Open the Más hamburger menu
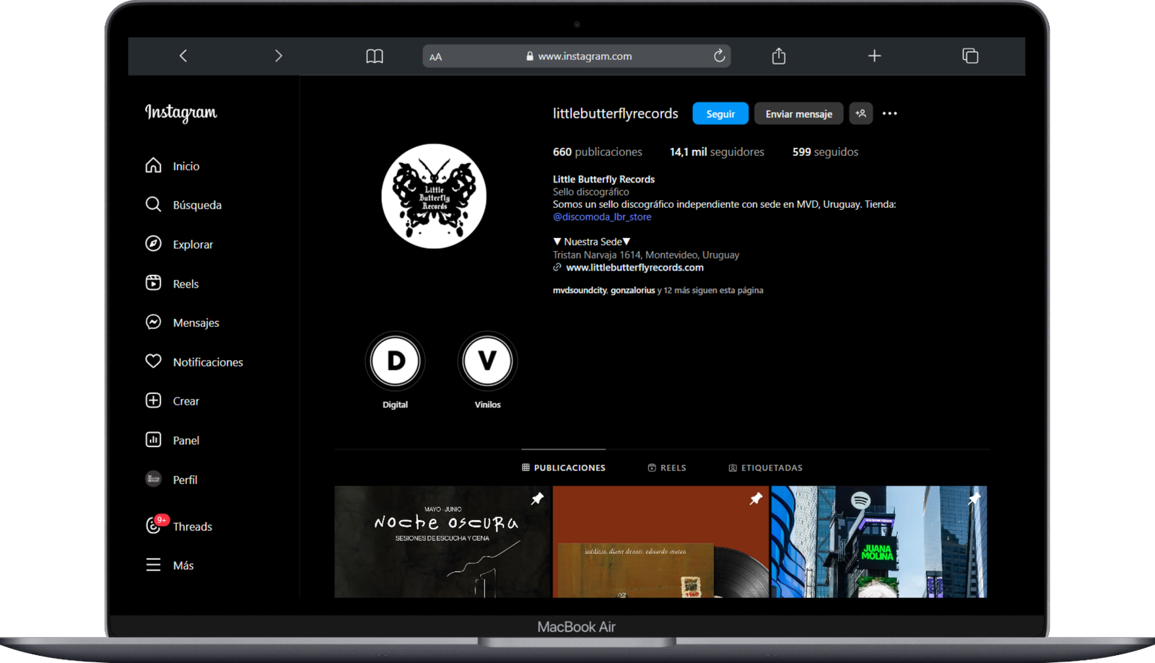Image resolution: width=1155 pixels, height=663 pixels. tap(170, 565)
